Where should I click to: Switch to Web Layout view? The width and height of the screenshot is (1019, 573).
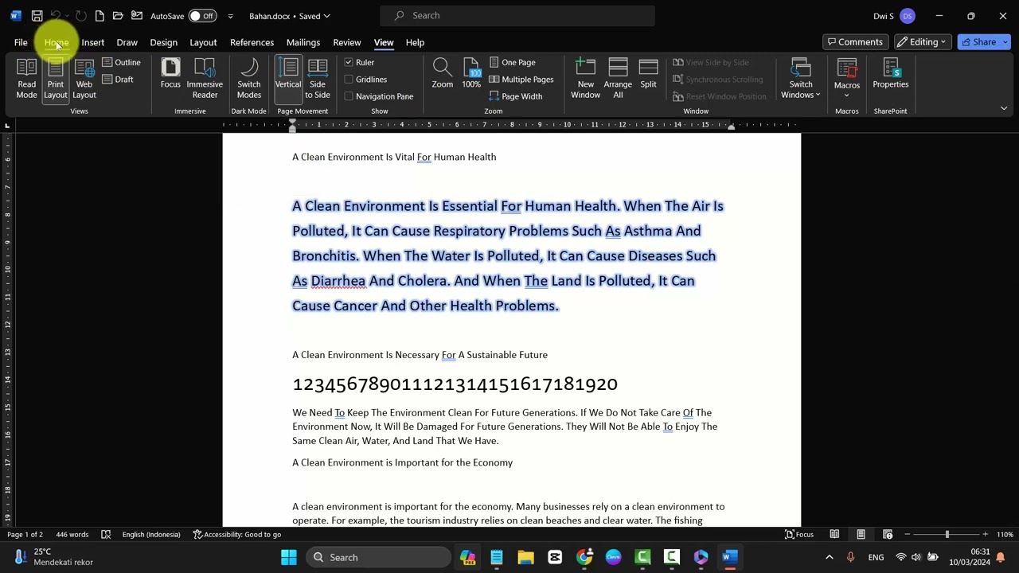pyautogui.click(x=84, y=79)
